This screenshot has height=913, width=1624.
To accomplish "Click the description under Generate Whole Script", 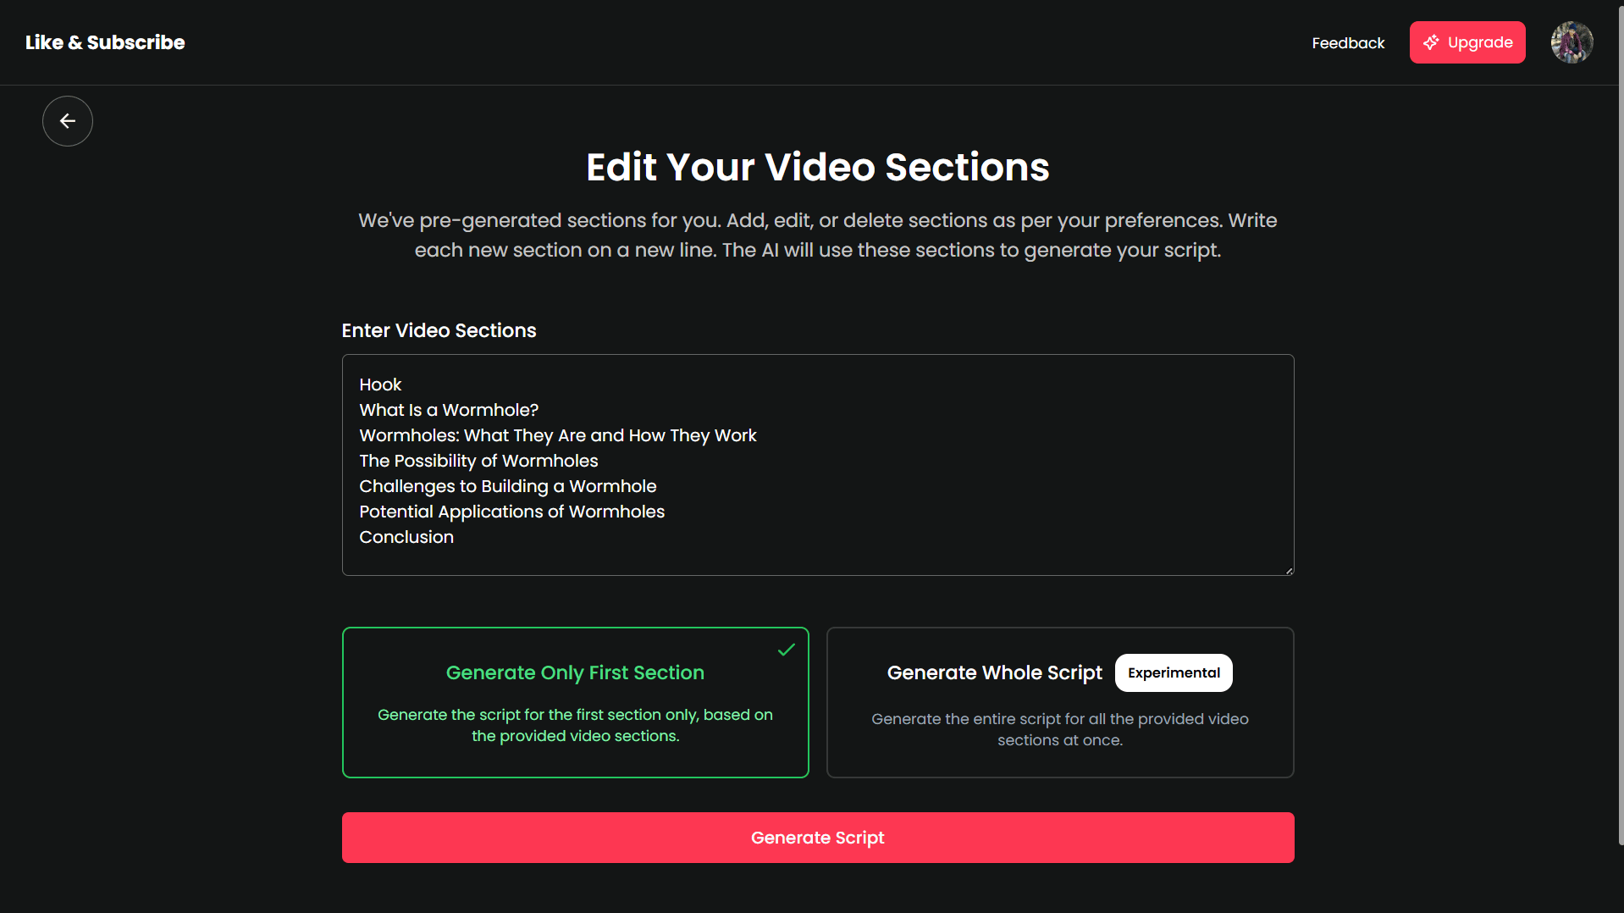I will tap(1060, 729).
